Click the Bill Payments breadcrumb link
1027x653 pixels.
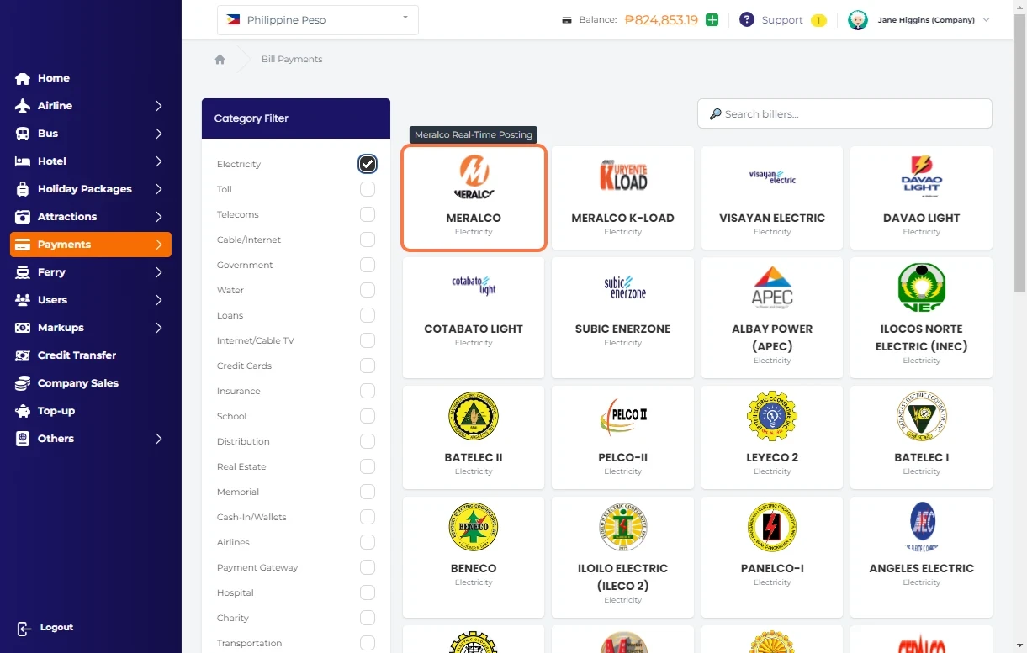point(292,60)
